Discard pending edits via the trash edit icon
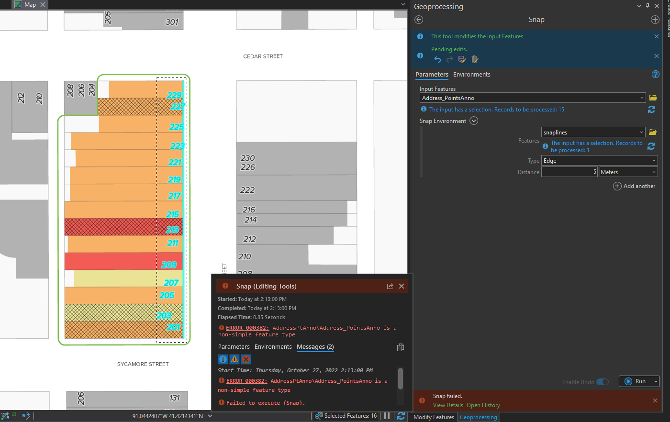The width and height of the screenshot is (670, 422). (474, 59)
